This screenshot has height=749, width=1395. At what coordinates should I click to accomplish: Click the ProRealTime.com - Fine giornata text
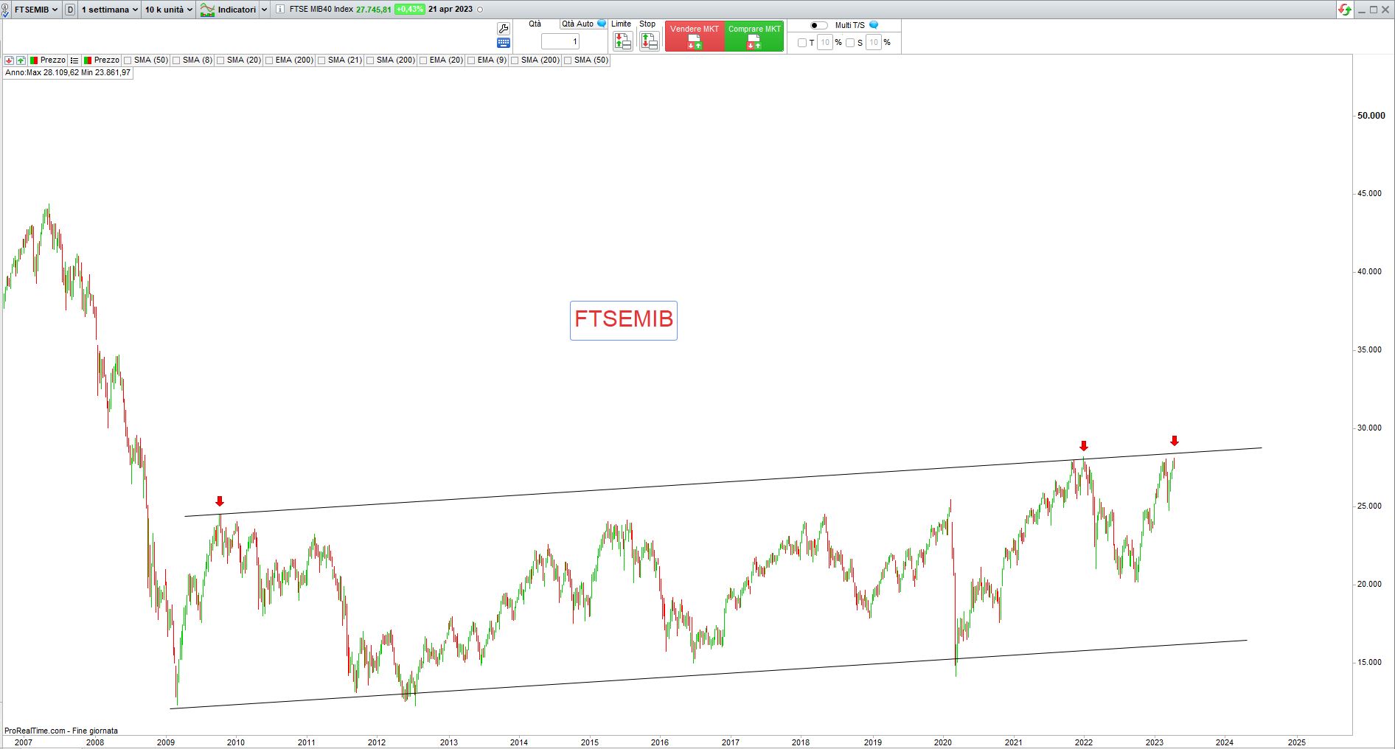61,731
